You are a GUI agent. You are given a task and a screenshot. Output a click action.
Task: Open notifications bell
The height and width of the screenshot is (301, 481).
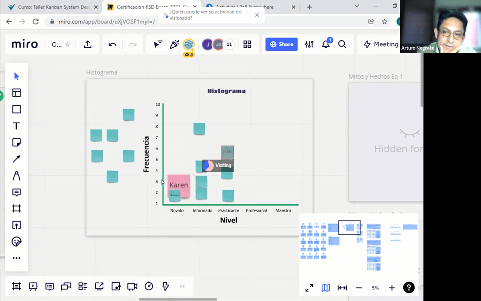pos(326,44)
